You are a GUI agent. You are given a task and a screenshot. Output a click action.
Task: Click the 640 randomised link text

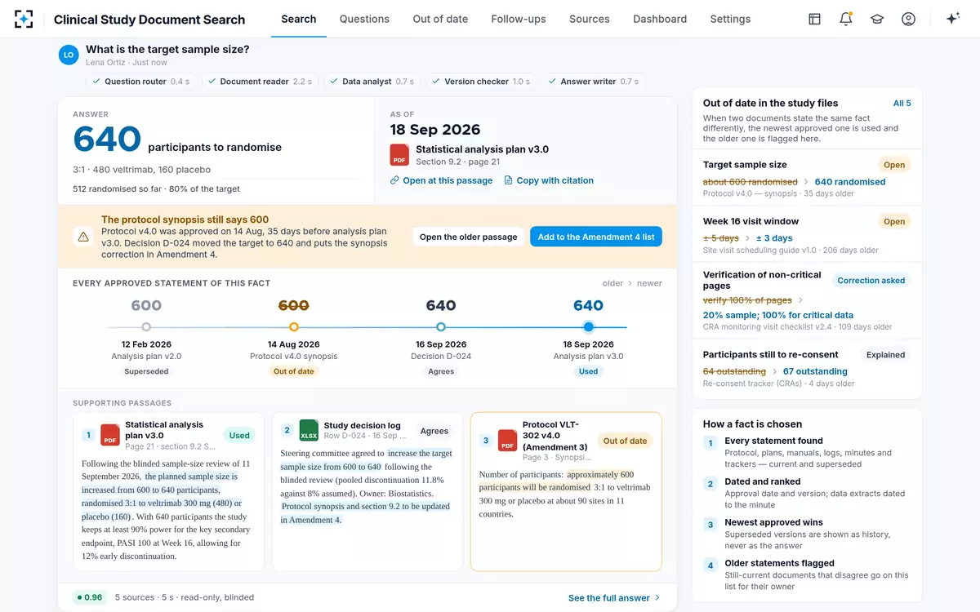tap(850, 182)
